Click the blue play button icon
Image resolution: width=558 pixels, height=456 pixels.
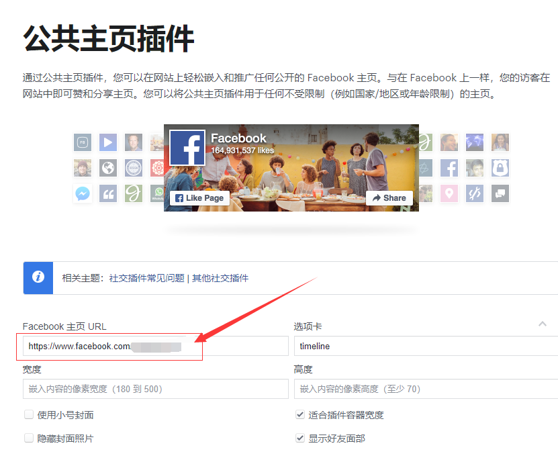[108, 142]
